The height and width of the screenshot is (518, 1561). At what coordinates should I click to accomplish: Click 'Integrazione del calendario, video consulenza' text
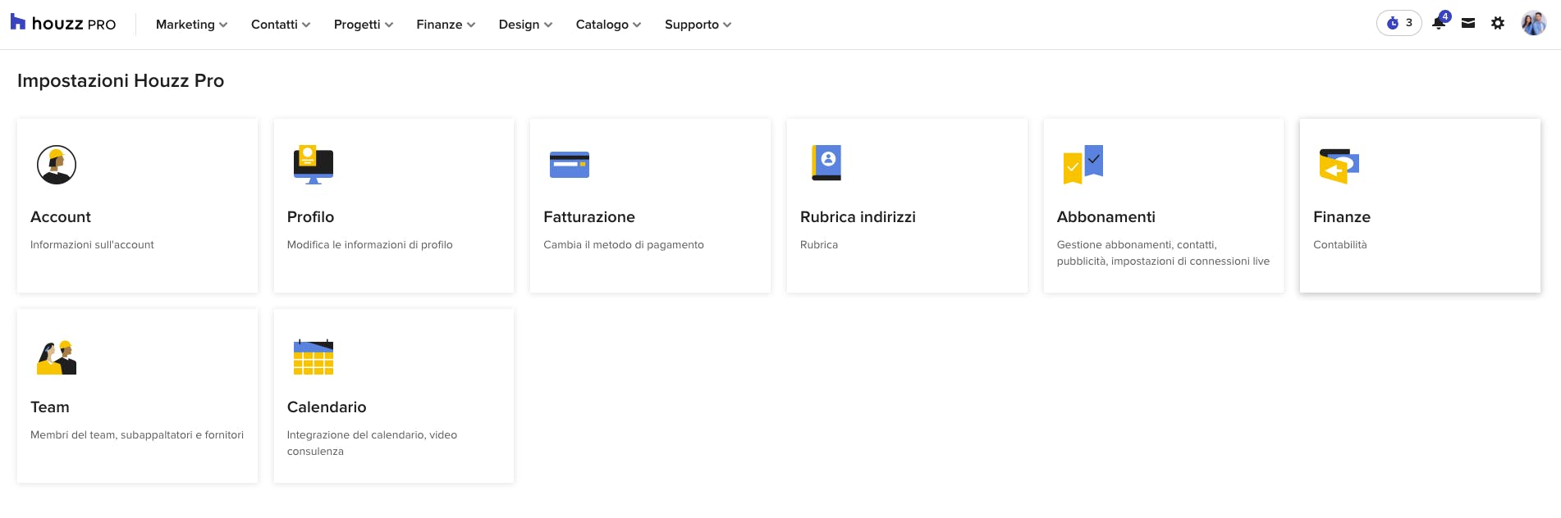(372, 443)
